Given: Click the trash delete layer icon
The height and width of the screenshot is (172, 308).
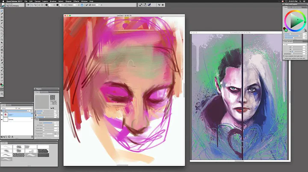Looking at the screenshot, I should point(32,137).
